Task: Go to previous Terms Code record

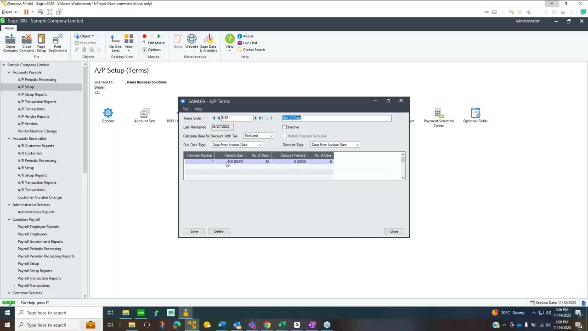Action: 218,118
